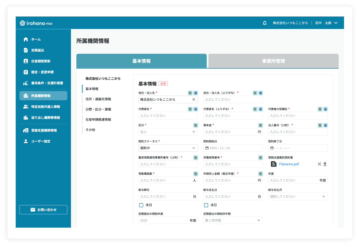The height and width of the screenshot is (248, 360).
Task: Click the 代表者名 input field
Action: tap(168, 116)
